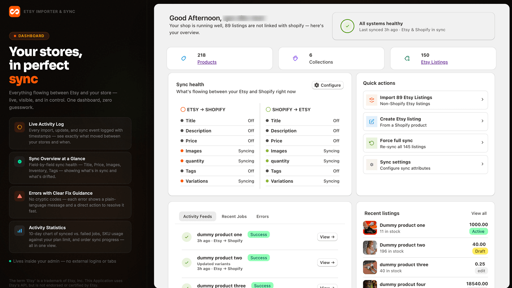Click the Draft status badge

480,251
